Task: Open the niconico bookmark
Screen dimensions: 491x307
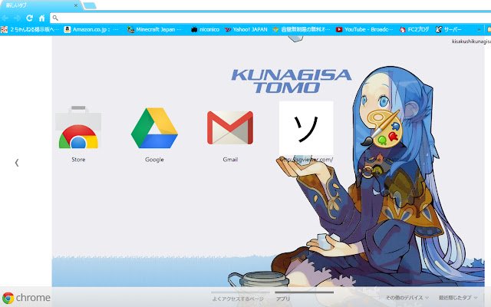Action: 205,29
